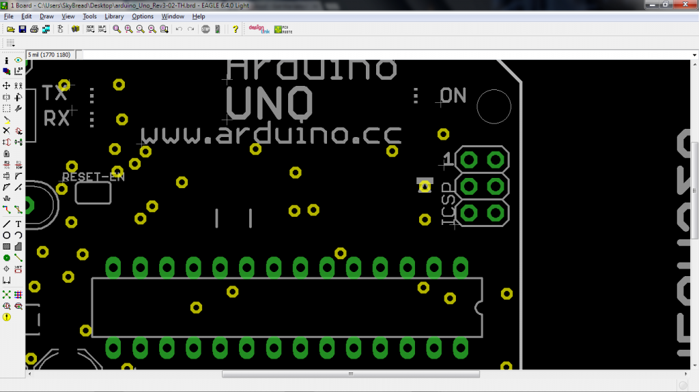Select the Text tool
This screenshot has height=392, width=699.
pos(18,224)
